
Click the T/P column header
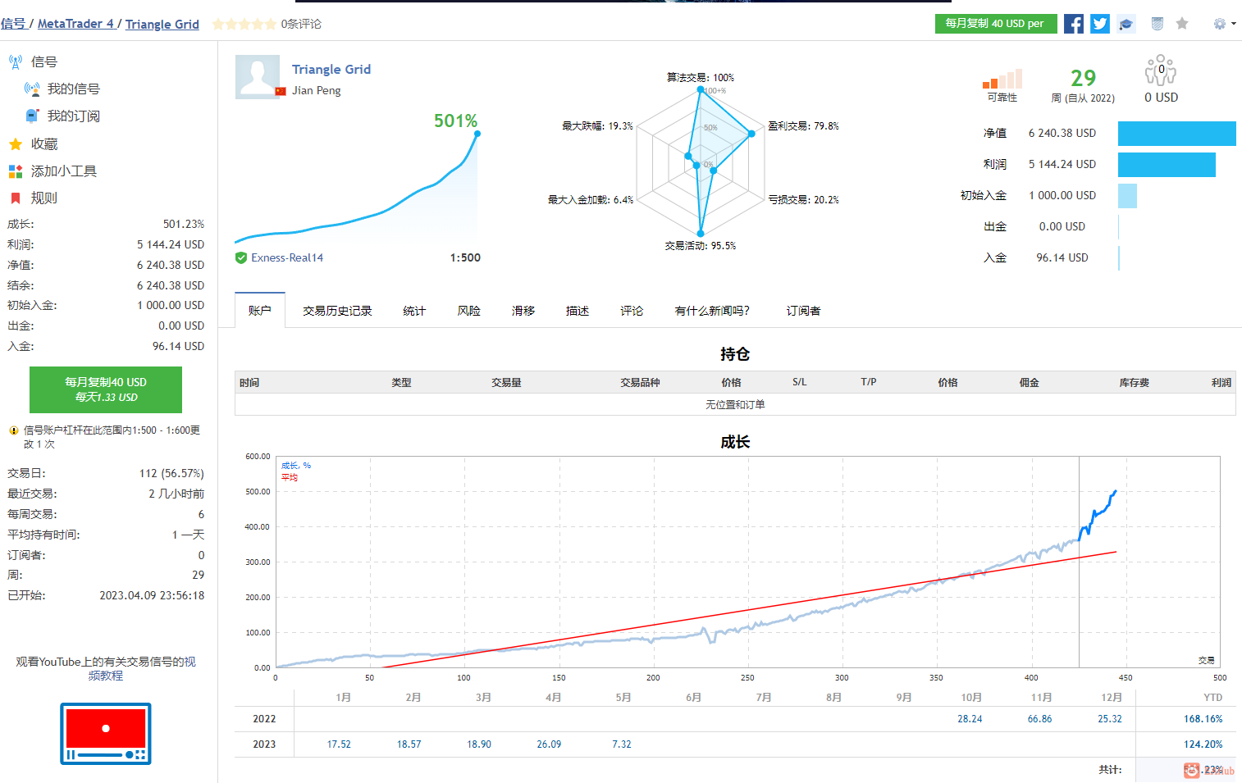[x=869, y=382]
